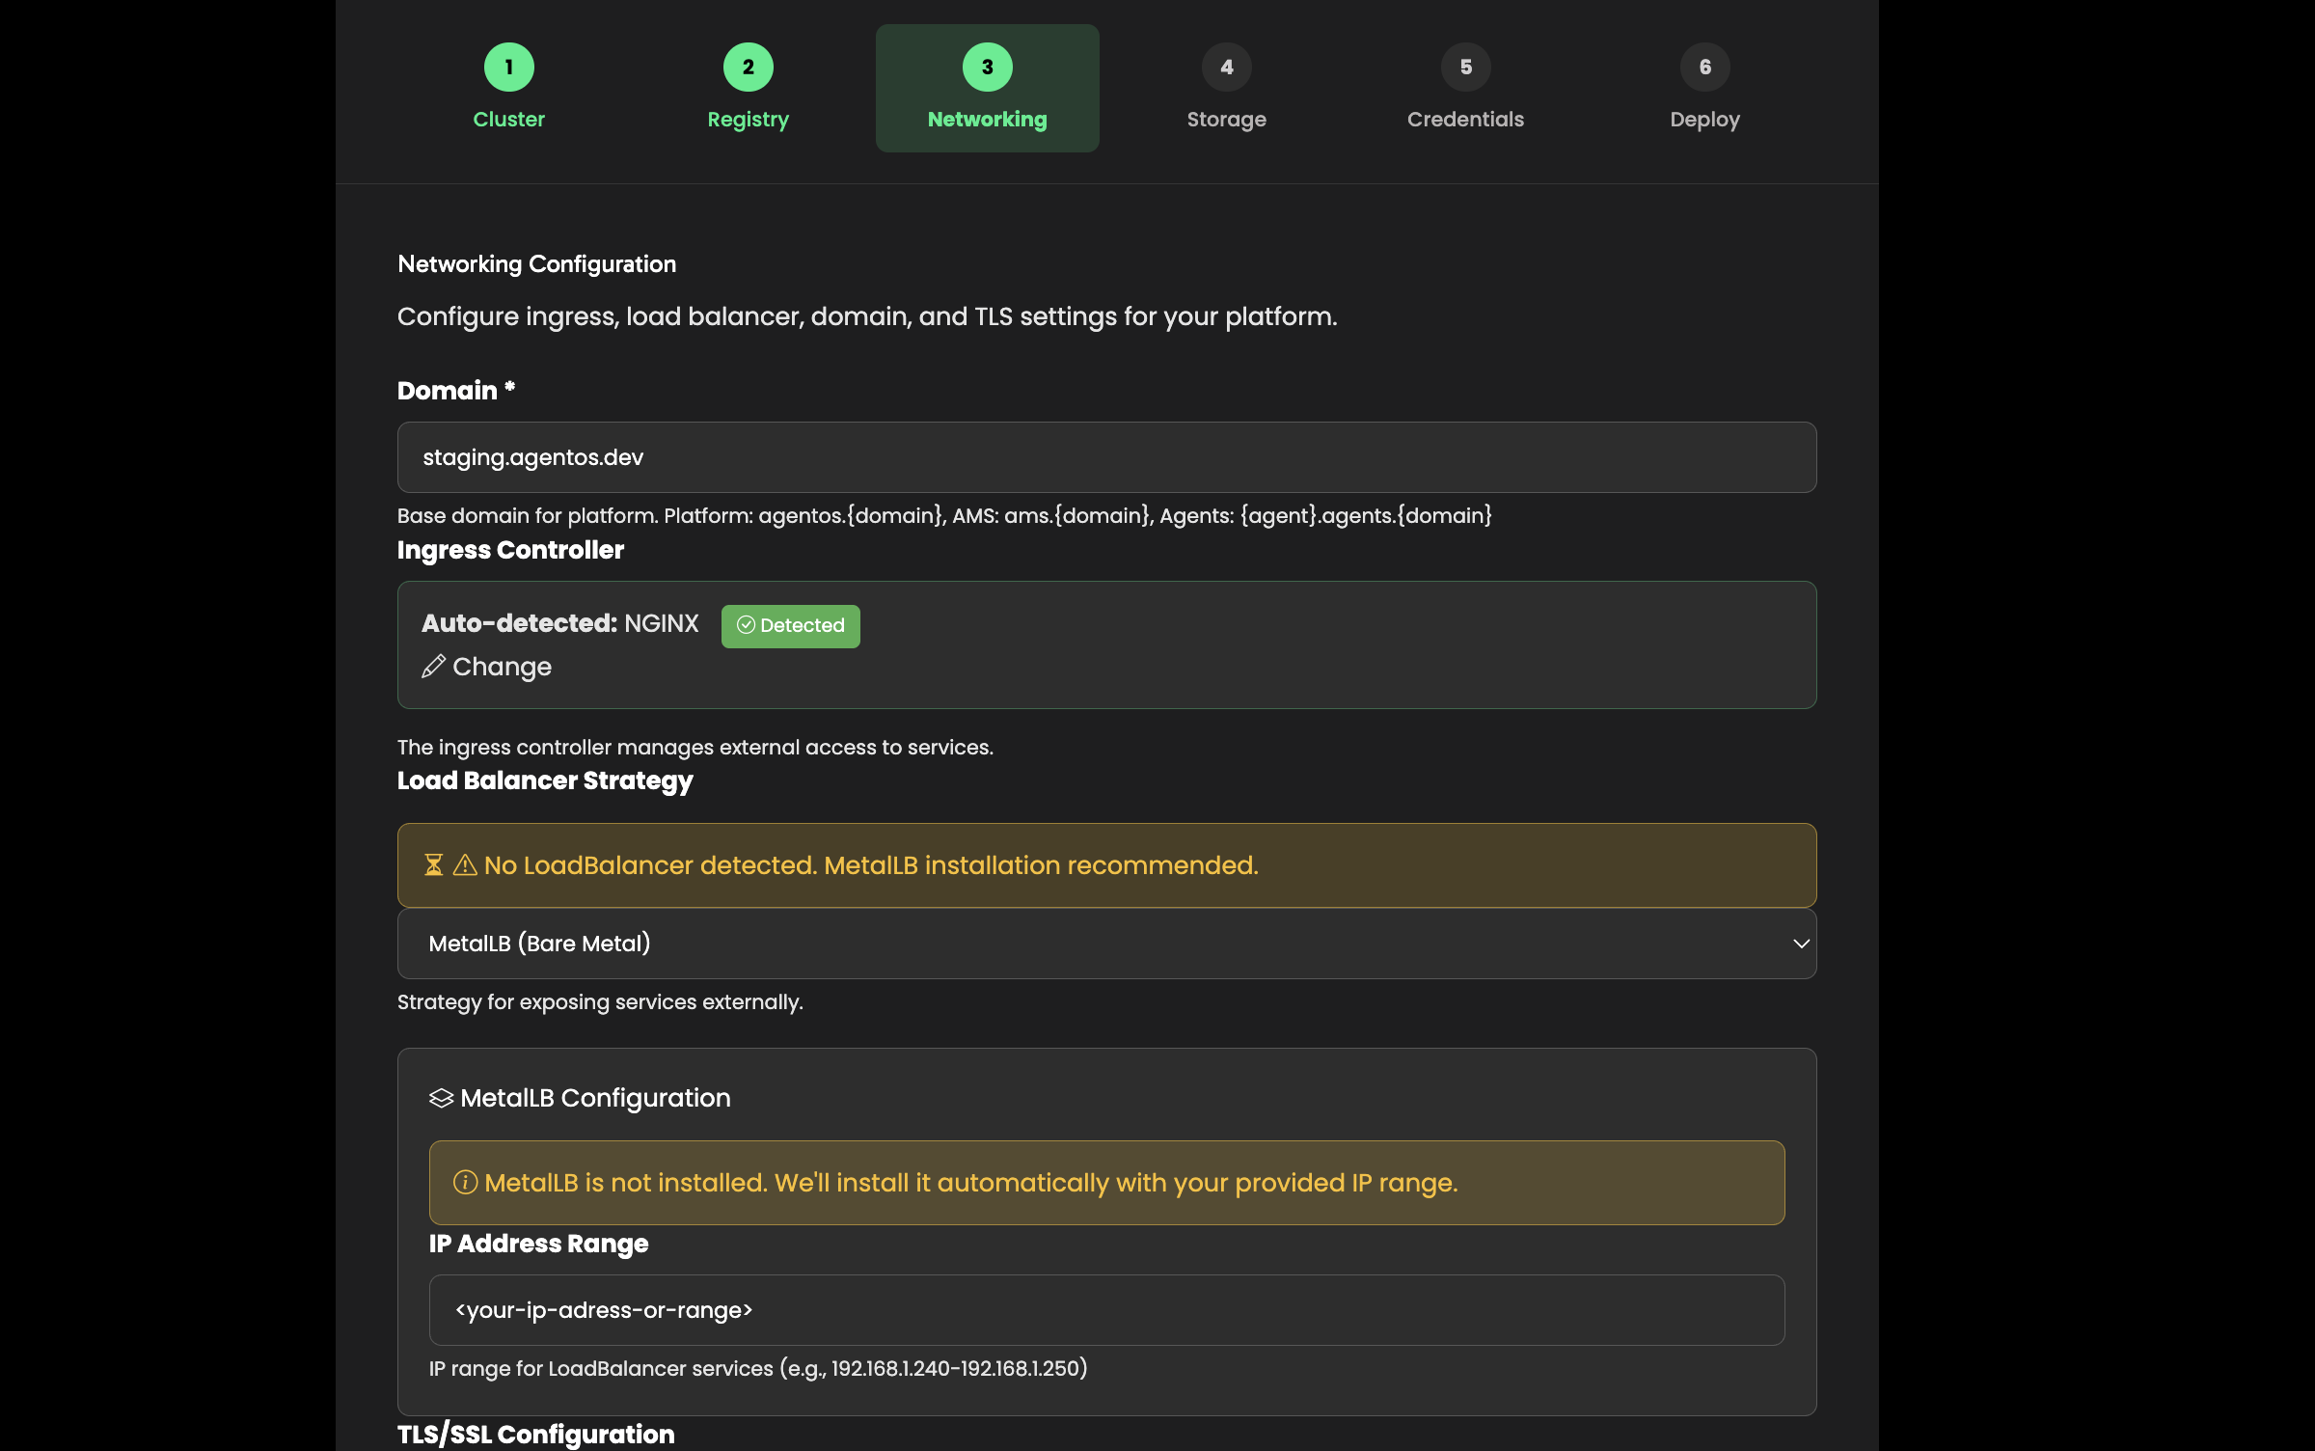The height and width of the screenshot is (1451, 2315).
Task: Focus the Domain input field
Action: (1105, 457)
